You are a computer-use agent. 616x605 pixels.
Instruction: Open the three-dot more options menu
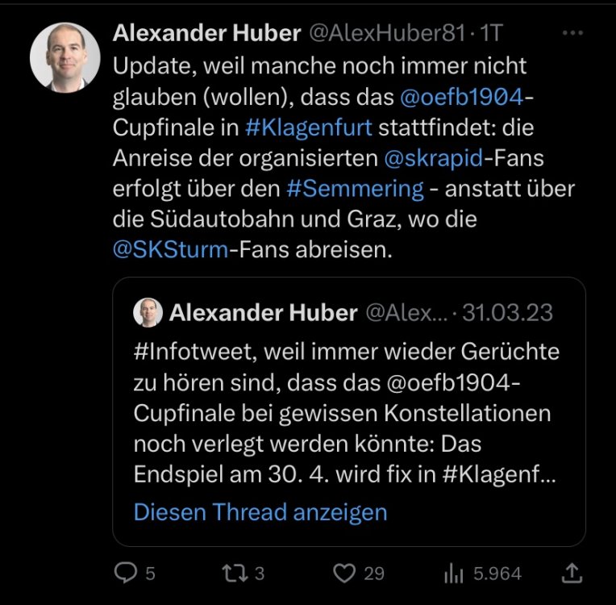pos(572,33)
